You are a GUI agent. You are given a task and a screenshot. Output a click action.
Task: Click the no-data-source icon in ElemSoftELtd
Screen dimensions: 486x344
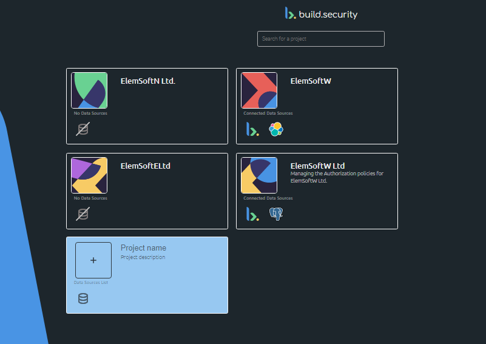tap(83, 214)
